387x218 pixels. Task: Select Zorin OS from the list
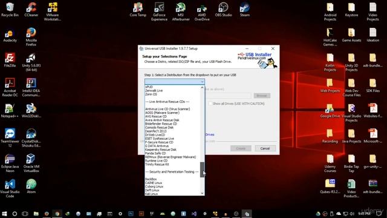pos(151,94)
